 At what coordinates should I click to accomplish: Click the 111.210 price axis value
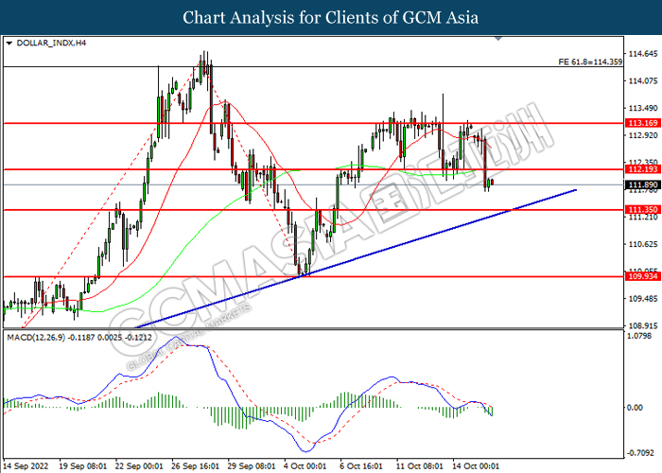643,217
